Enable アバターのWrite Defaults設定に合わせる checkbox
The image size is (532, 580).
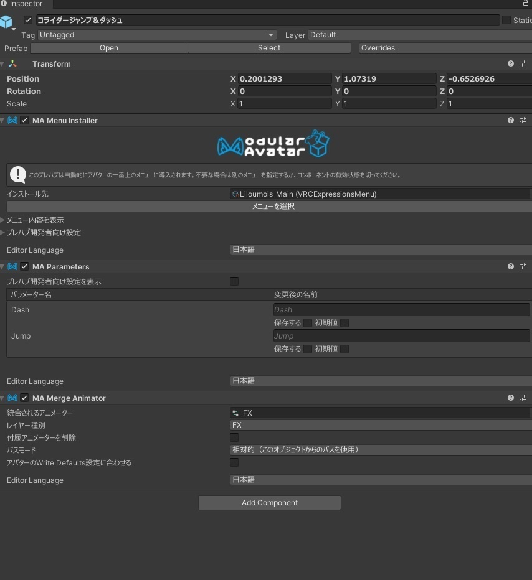[x=234, y=462]
